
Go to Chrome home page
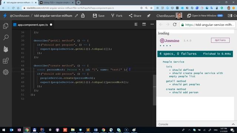[18, 8]
